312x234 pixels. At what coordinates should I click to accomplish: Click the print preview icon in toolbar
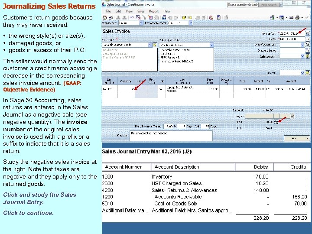pos(281,17)
